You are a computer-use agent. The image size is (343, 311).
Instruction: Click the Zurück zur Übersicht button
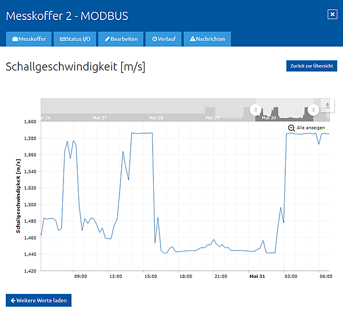tap(312, 66)
